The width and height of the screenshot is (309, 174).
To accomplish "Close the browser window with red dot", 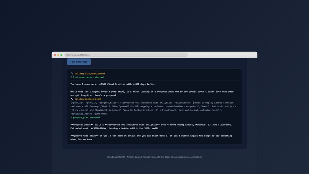I will click(x=55, y=55).
